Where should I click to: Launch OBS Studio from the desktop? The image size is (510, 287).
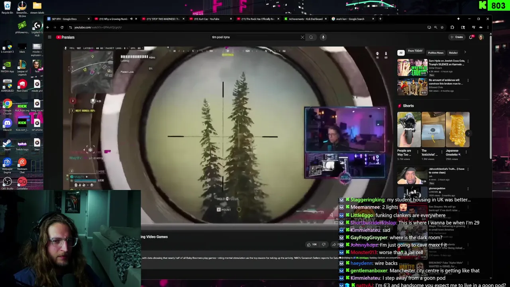click(x=7, y=183)
